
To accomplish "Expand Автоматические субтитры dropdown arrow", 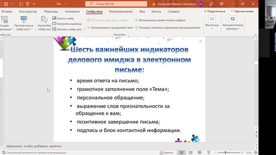I will [x=239, y=29].
